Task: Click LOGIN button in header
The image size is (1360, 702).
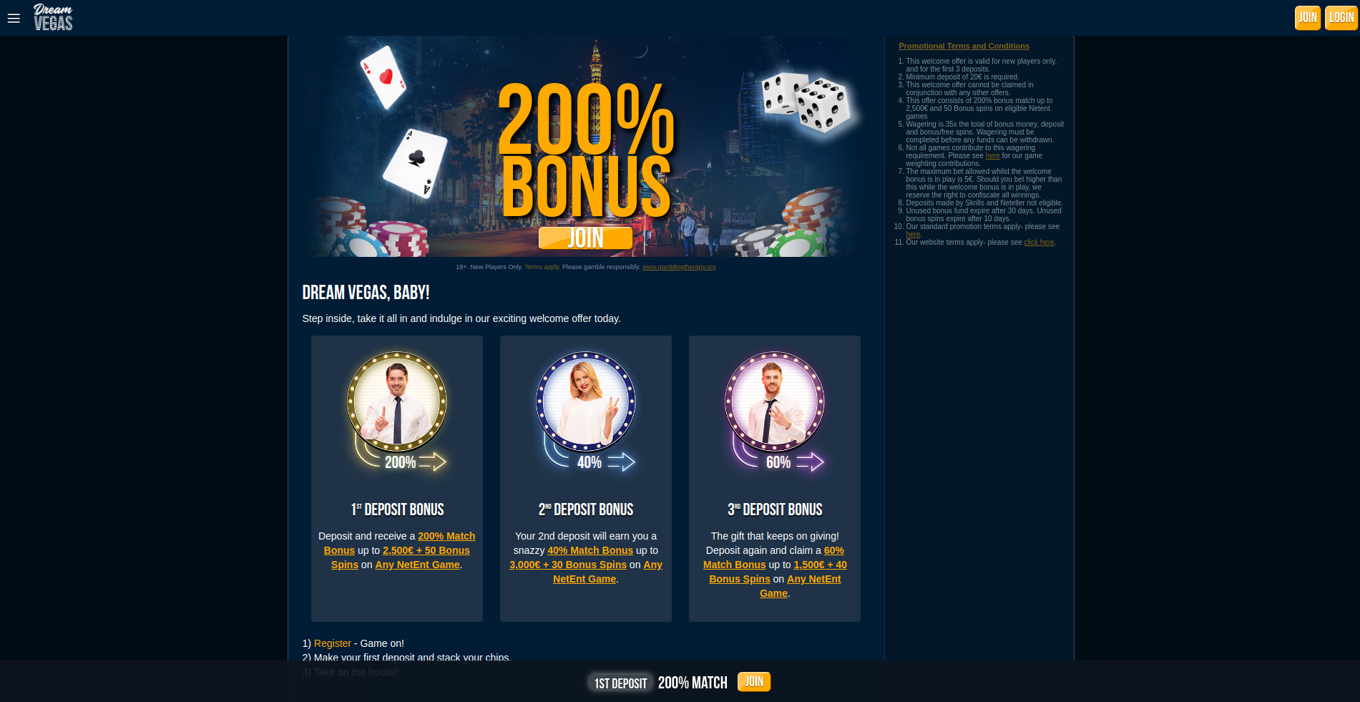Action: pos(1341,18)
